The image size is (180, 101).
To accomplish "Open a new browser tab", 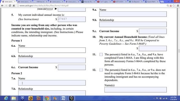I will click(162, 2).
